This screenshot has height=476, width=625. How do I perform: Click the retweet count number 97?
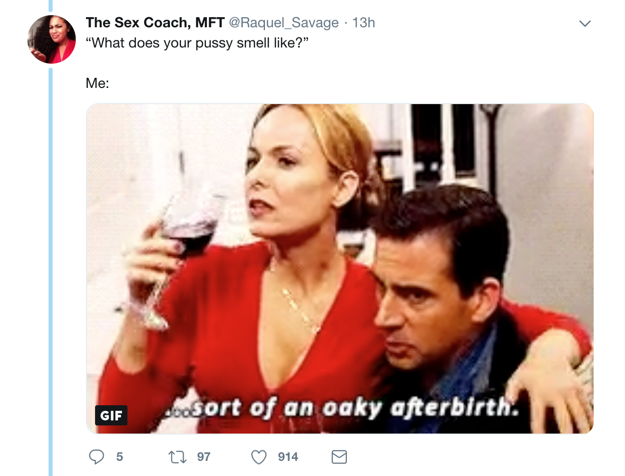click(x=204, y=457)
